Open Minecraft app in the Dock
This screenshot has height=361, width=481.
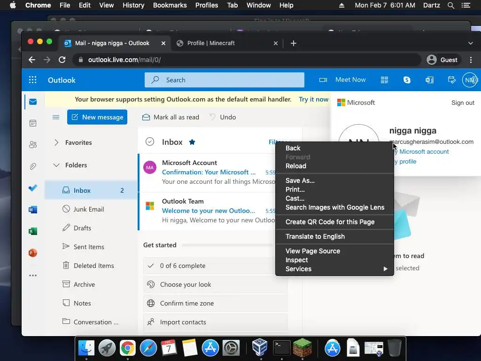click(302, 347)
